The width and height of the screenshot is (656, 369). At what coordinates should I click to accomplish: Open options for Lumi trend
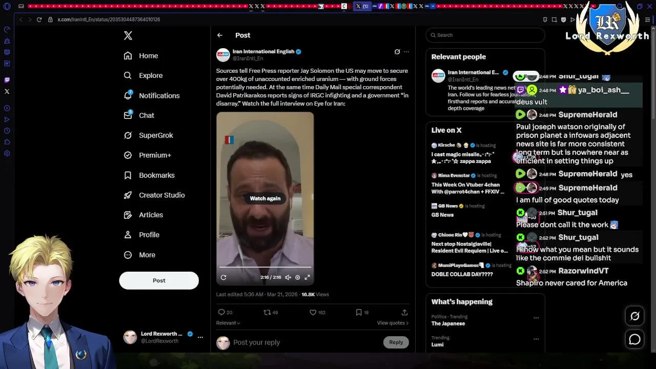[536, 339]
